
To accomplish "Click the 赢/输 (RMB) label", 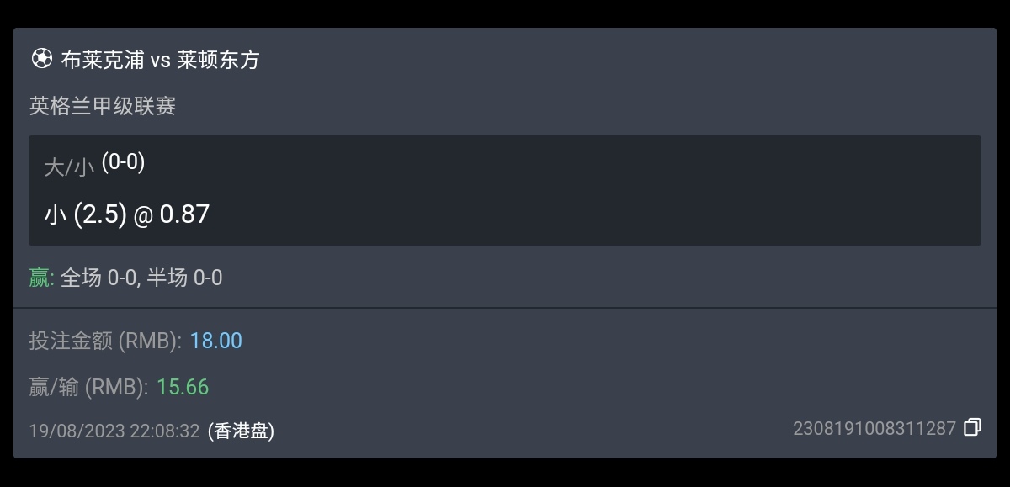I will [x=89, y=387].
